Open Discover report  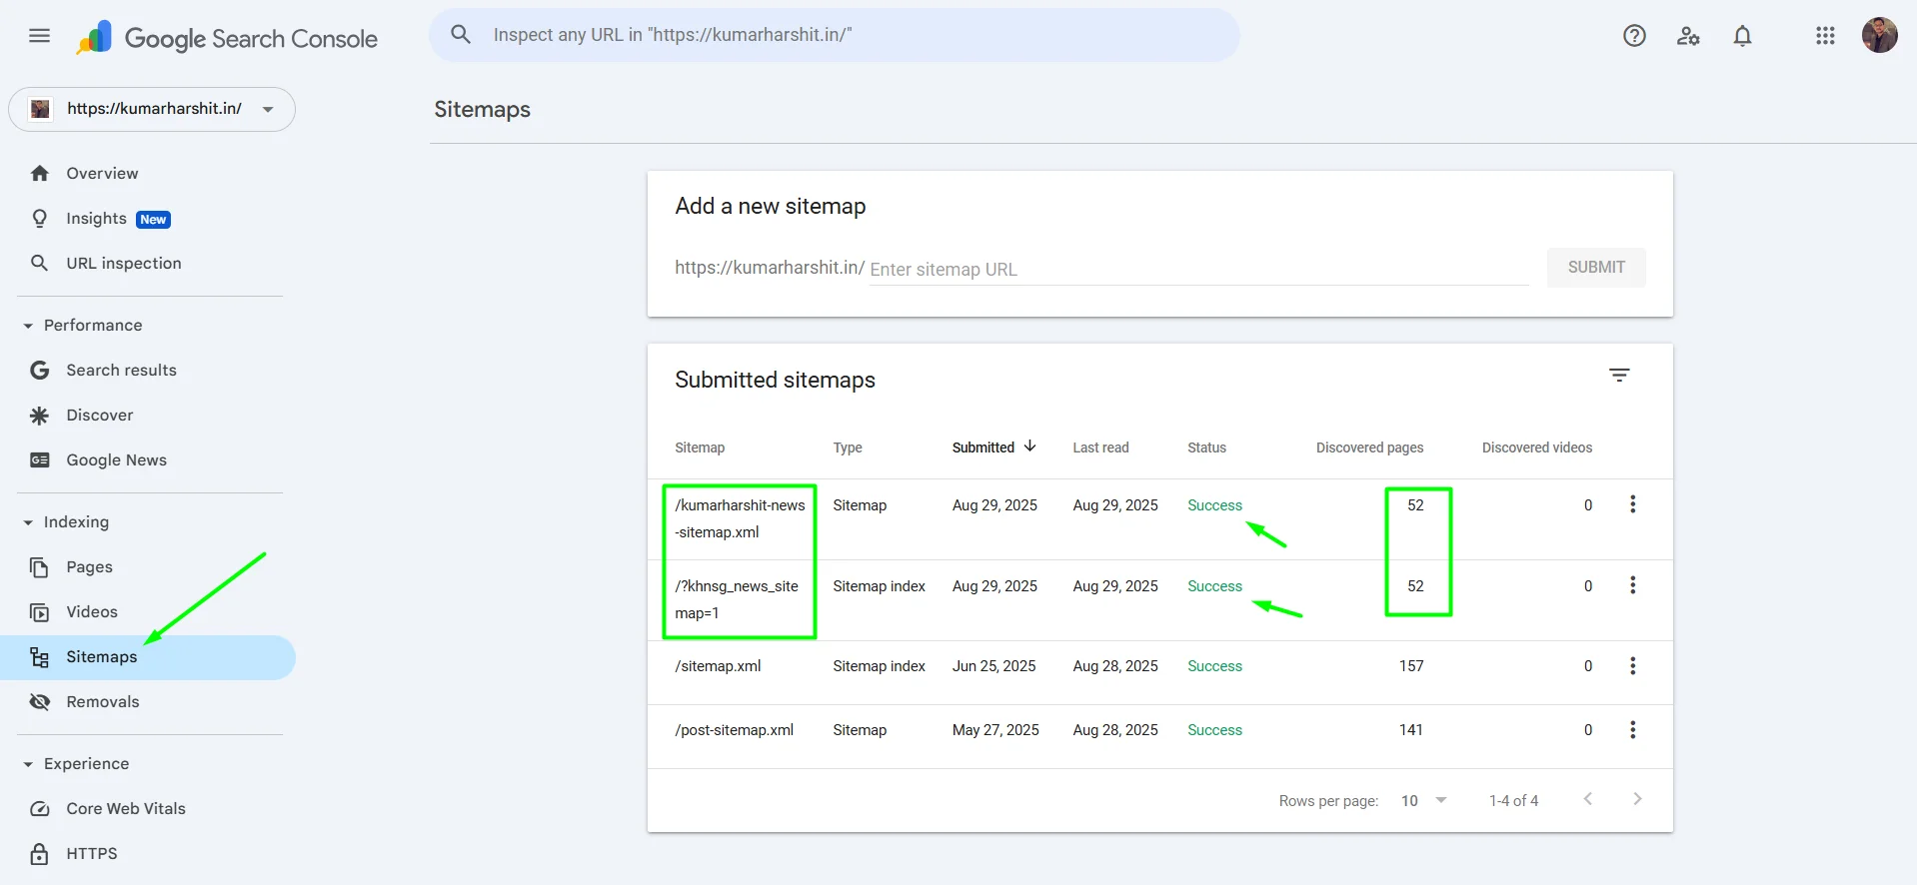click(x=148, y=416)
